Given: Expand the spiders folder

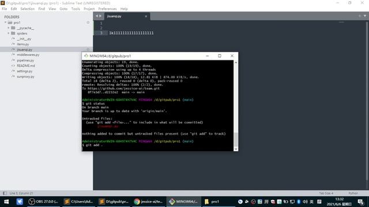Looking at the screenshot, I should (x=9, y=33).
